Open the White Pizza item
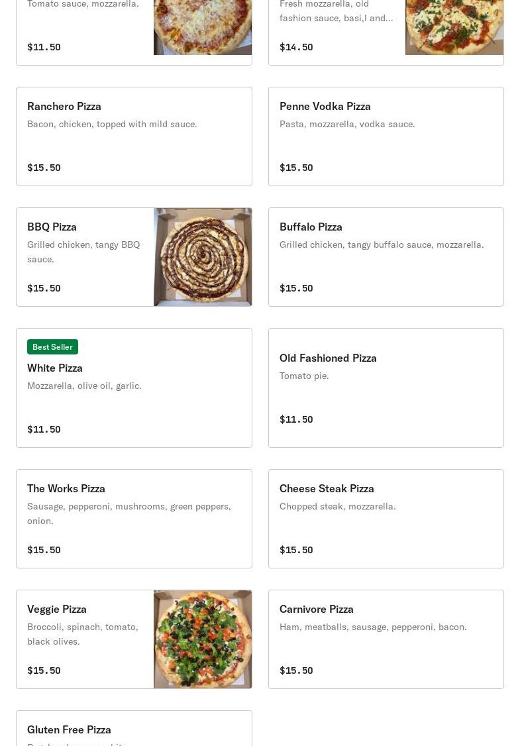This screenshot has width=520, height=746. pyautogui.click(x=134, y=388)
